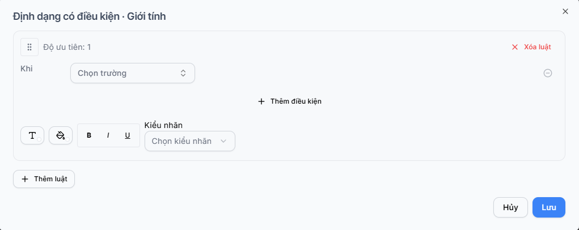The width and height of the screenshot is (579, 230).
Task: Open the Chọn kiểu nhãn dropdown
Action: (x=190, y=141)
